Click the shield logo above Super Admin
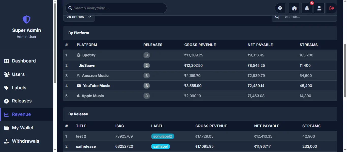This screenshot has width=347, height=152. point(26,19)
